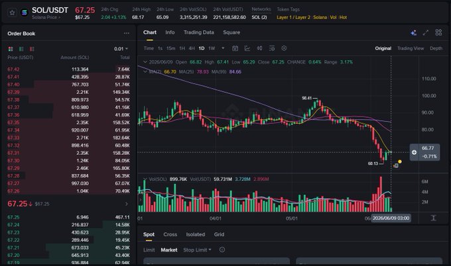The image size is (451, 266).
Task: Select the 1H chart interval
Action: click(182, 48)
